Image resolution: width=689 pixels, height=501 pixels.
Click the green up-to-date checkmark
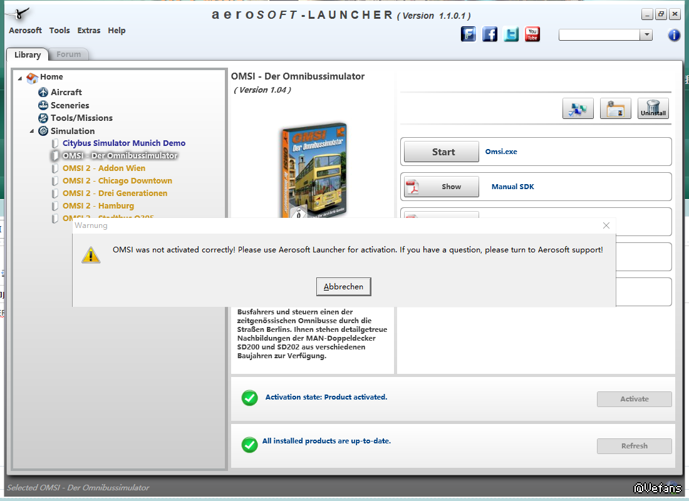tap(249, 445)
